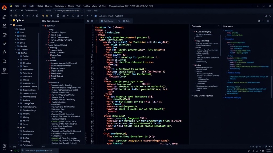
Task: Click the orange round app logo in sidebar
Action: click(4, 8)
